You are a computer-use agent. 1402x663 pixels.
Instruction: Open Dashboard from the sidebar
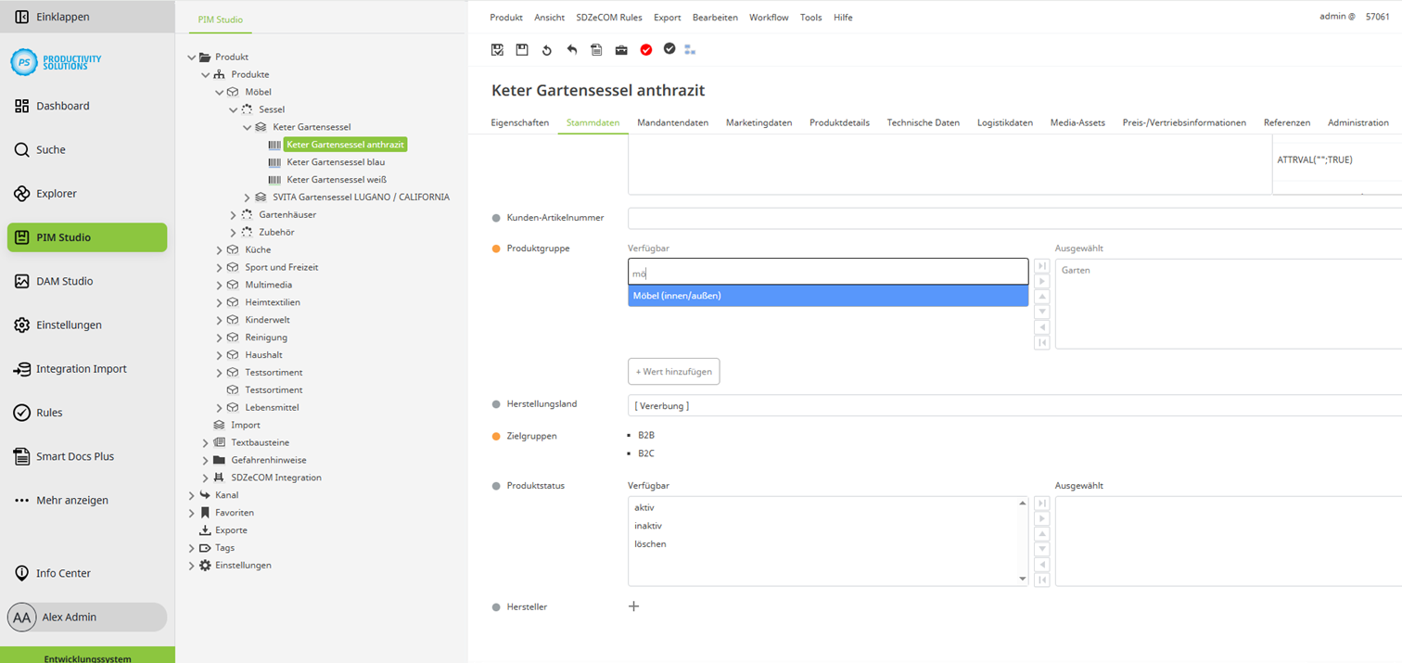tap(62, 106)
